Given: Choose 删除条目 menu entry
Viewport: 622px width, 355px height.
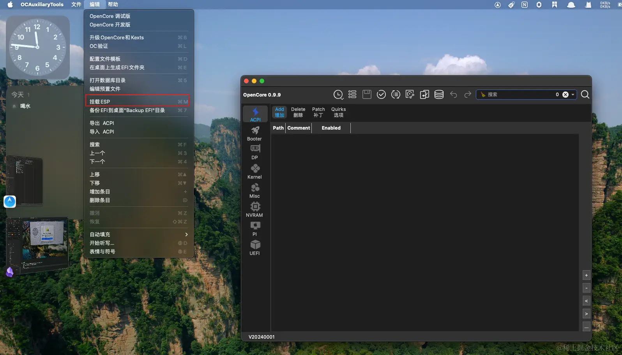Looking at the screenshot, I should [x=139, y=200].
